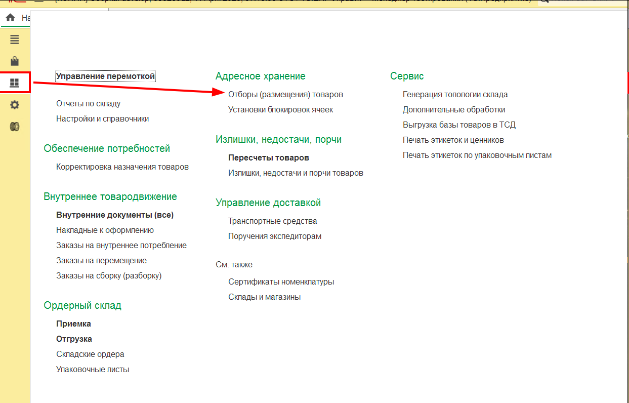Viewport: 629px width, 403px height.
Task: Open Печать этикеток по упаковочным листам
Action: tap(477, 155)
